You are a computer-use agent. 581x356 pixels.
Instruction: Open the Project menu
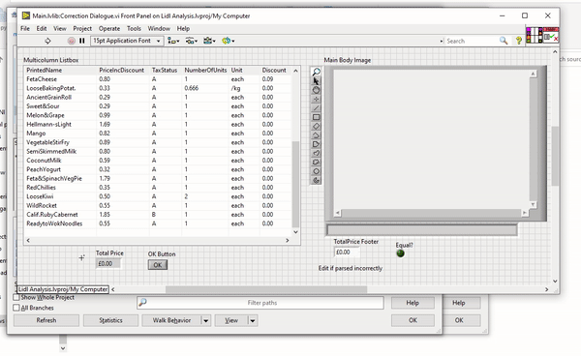pyautogui.click(x=82, y=28)
